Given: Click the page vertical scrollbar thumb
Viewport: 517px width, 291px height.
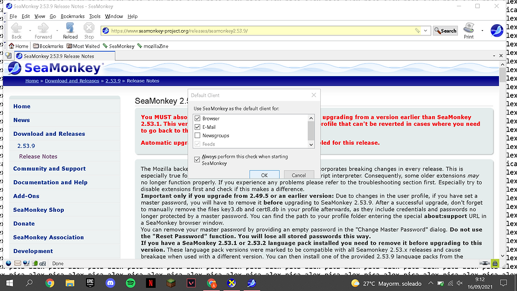Looking at the screenshot, I should pos(502,74).
